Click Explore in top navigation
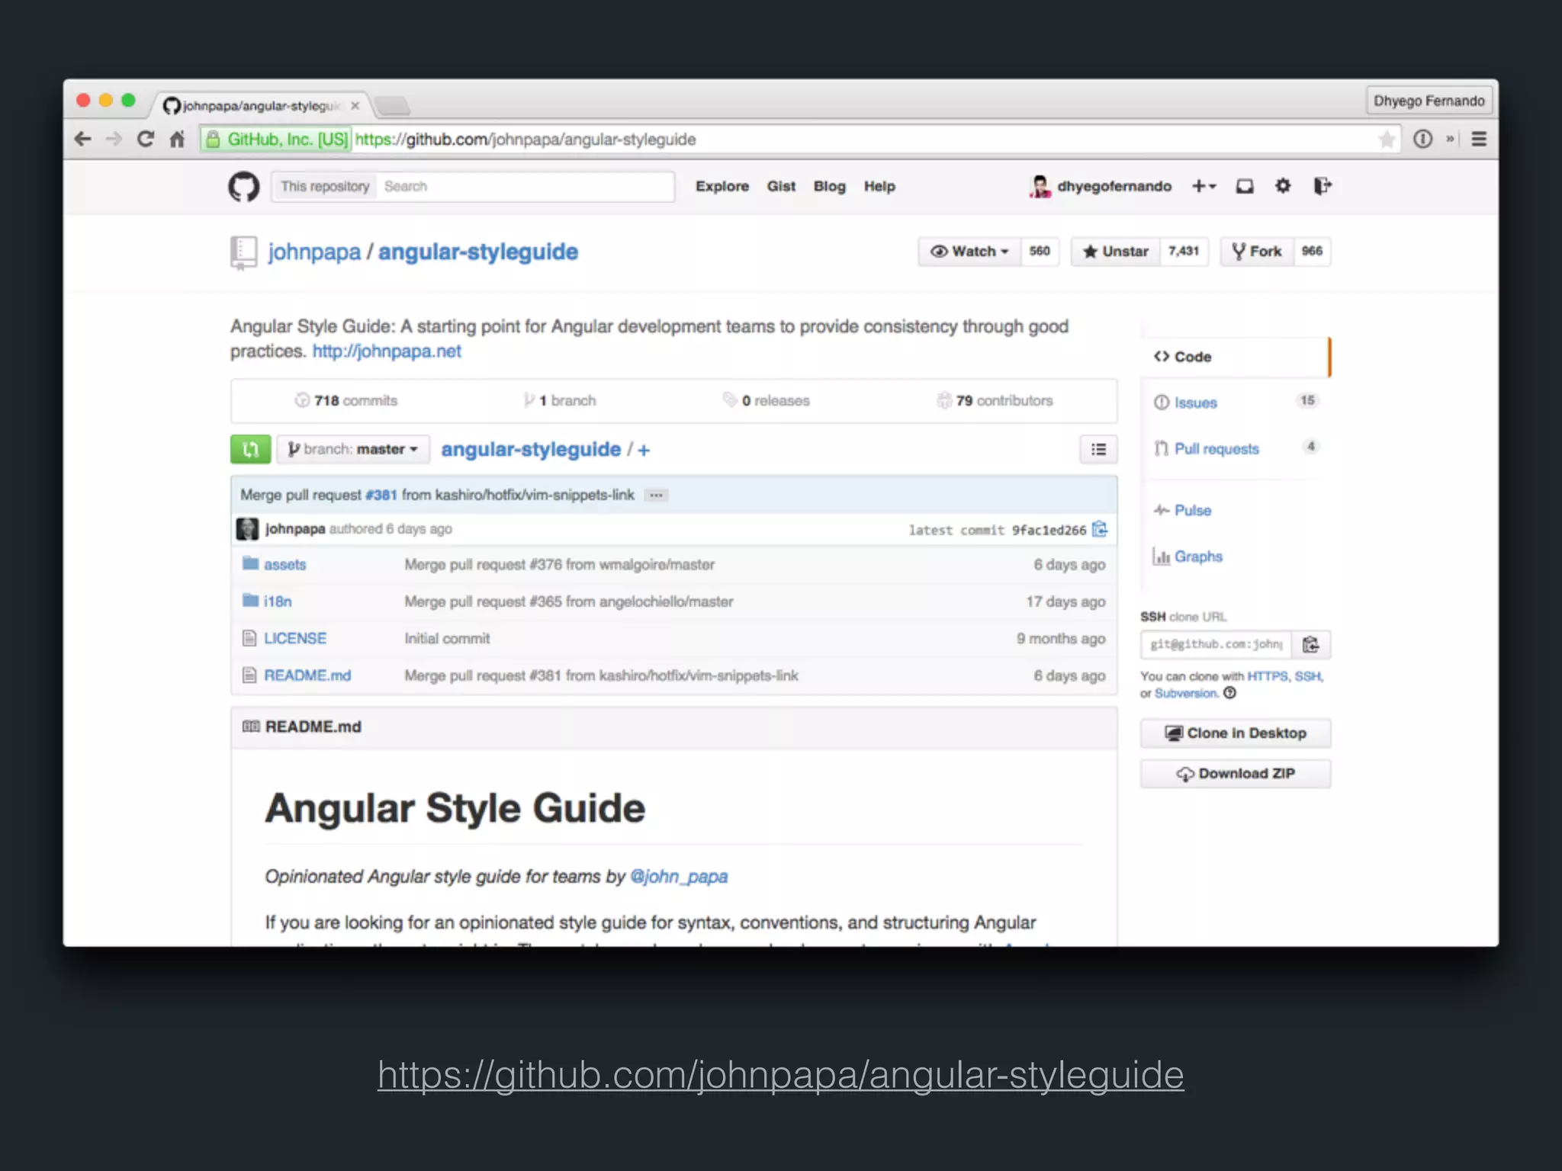Image resolution: width=1562 pixels, height=1171 pixels. click(722, 187)
